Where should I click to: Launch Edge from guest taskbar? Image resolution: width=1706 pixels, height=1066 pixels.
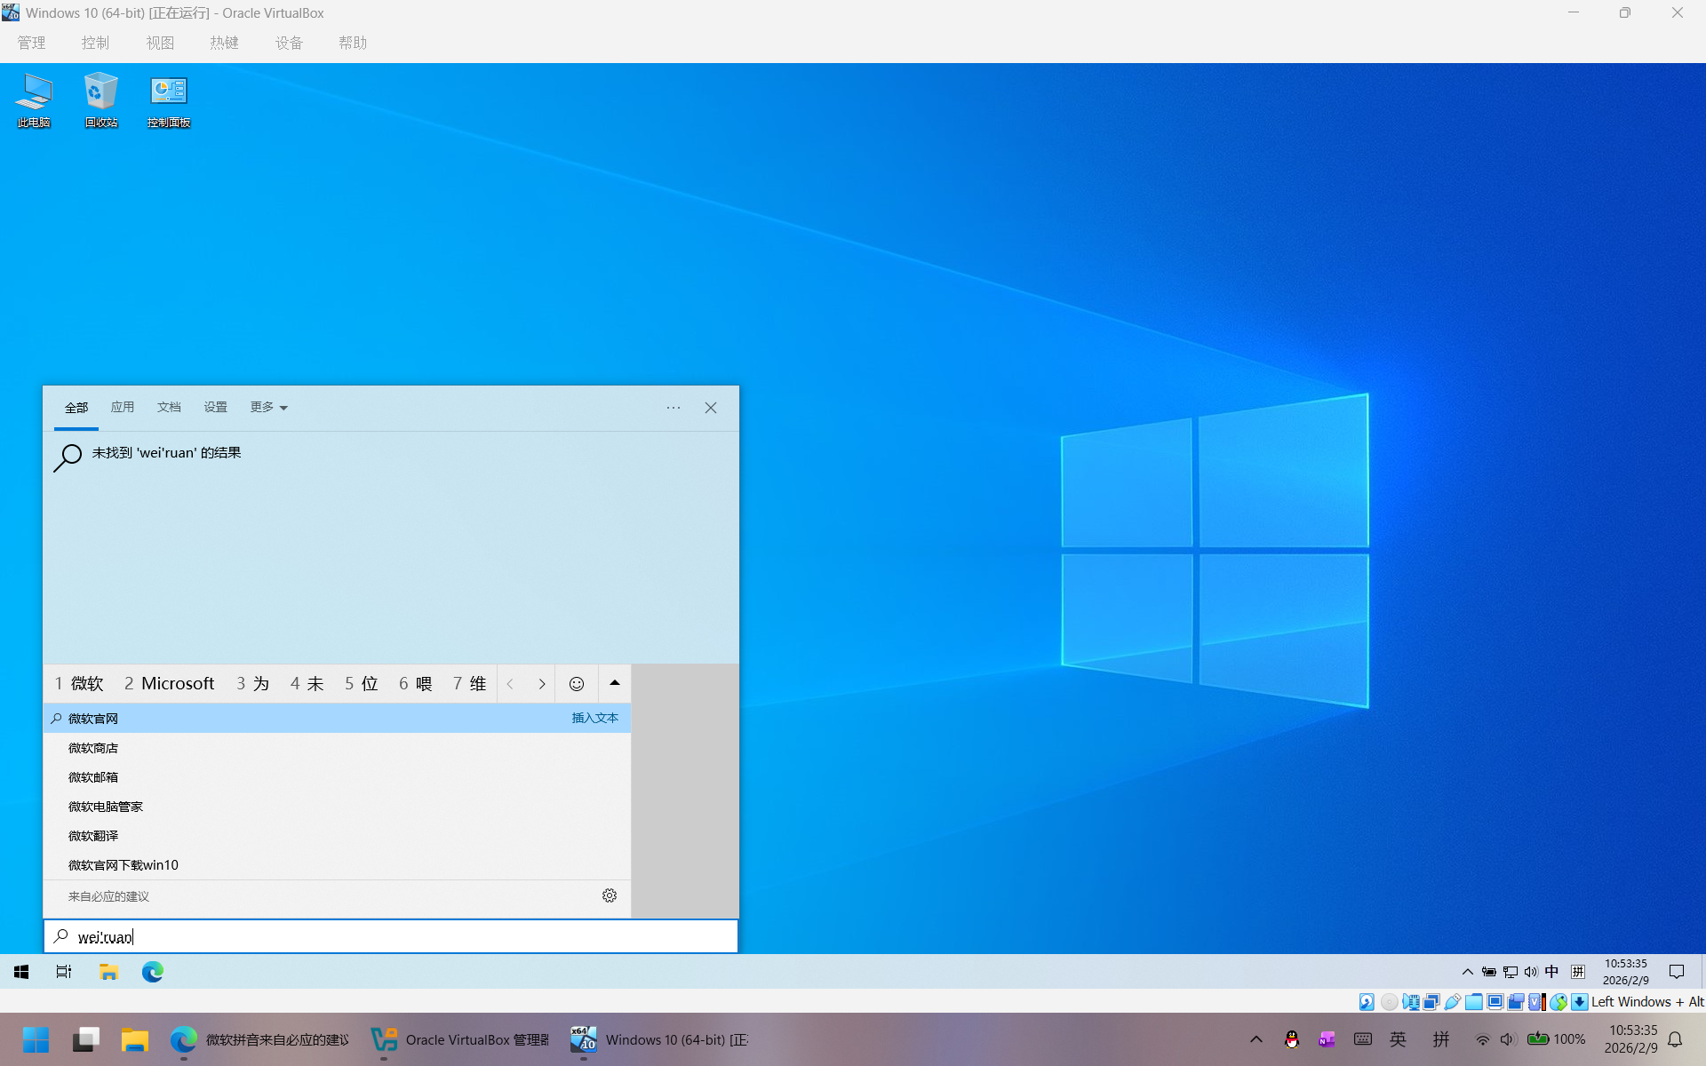[153, 972]
